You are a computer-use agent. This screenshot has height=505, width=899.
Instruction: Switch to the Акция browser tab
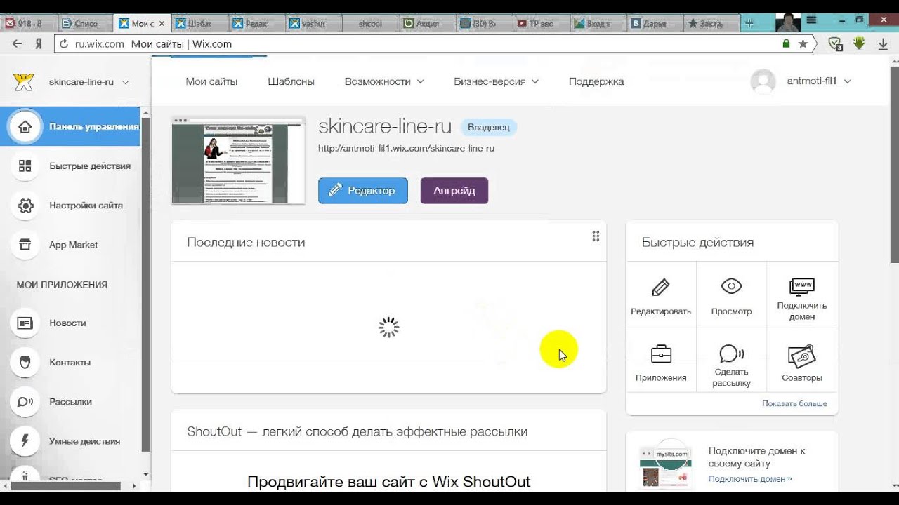point(427,23)
